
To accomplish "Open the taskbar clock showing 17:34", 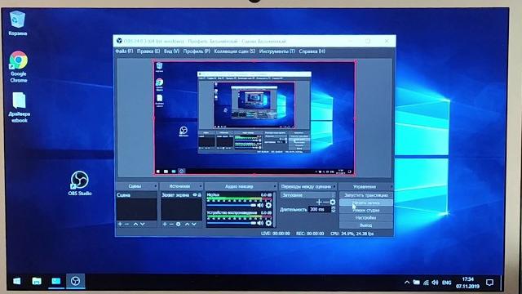I will pyautogui.click(x=467, y=283).
